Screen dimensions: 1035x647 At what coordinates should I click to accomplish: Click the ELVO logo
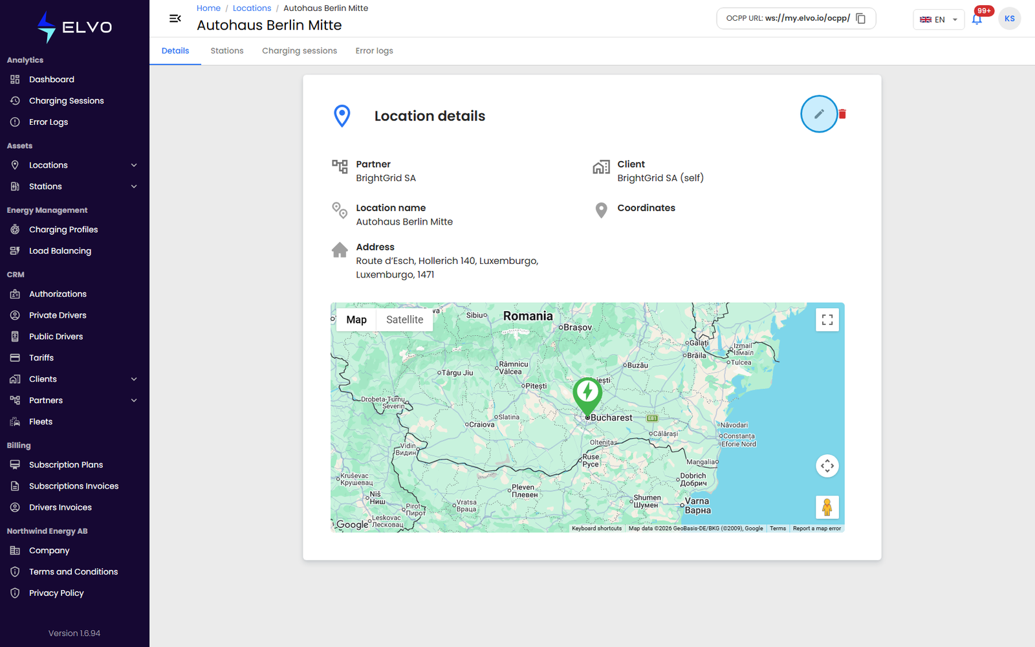[74, 27]
